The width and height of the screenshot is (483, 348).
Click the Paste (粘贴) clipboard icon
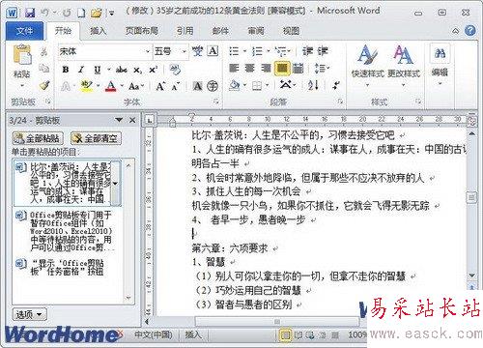point(22,55)
